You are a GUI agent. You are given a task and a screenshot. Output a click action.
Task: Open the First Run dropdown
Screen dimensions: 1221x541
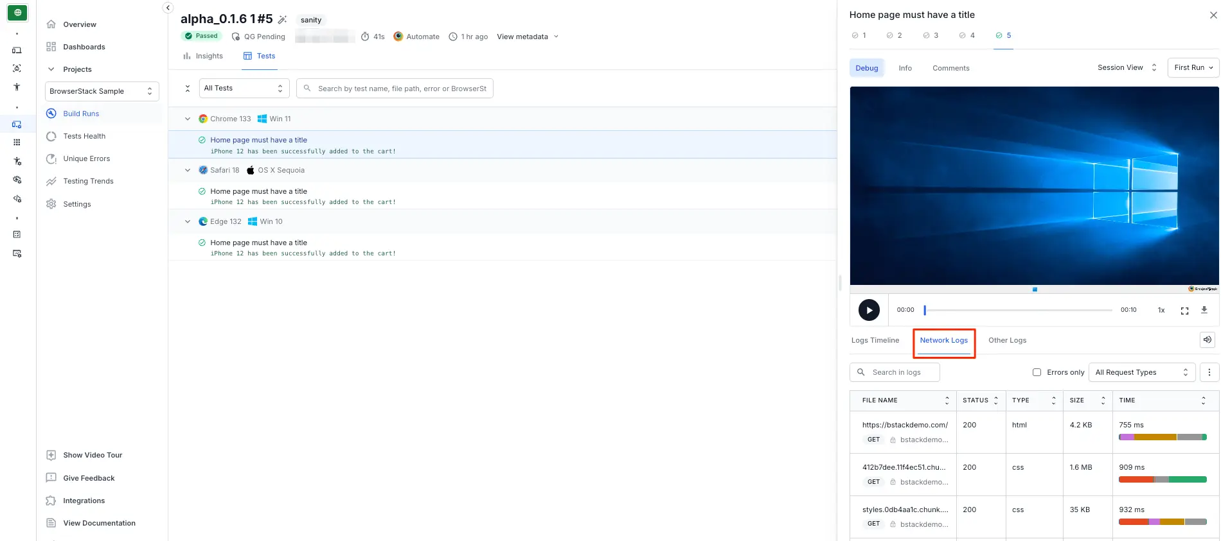1193,67
